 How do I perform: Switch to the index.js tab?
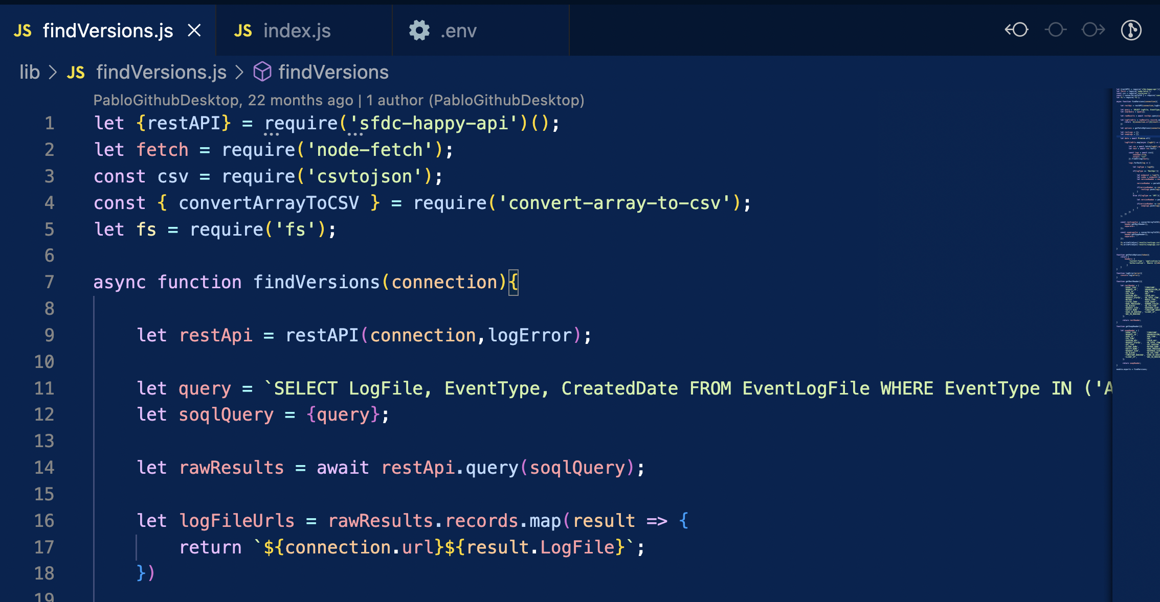pyautogui.click(x=297, y=31)
